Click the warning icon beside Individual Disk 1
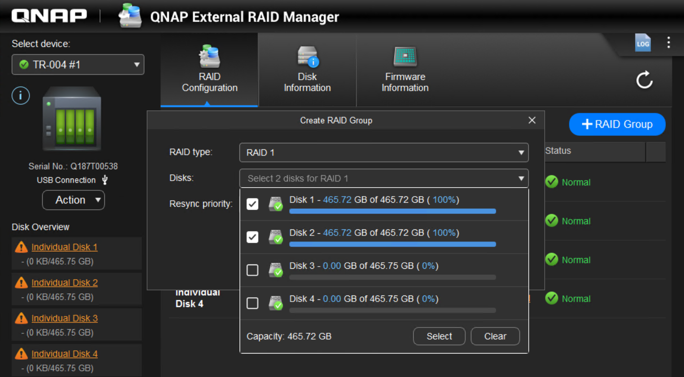This screenshot has width=684, height=377. 21,247
